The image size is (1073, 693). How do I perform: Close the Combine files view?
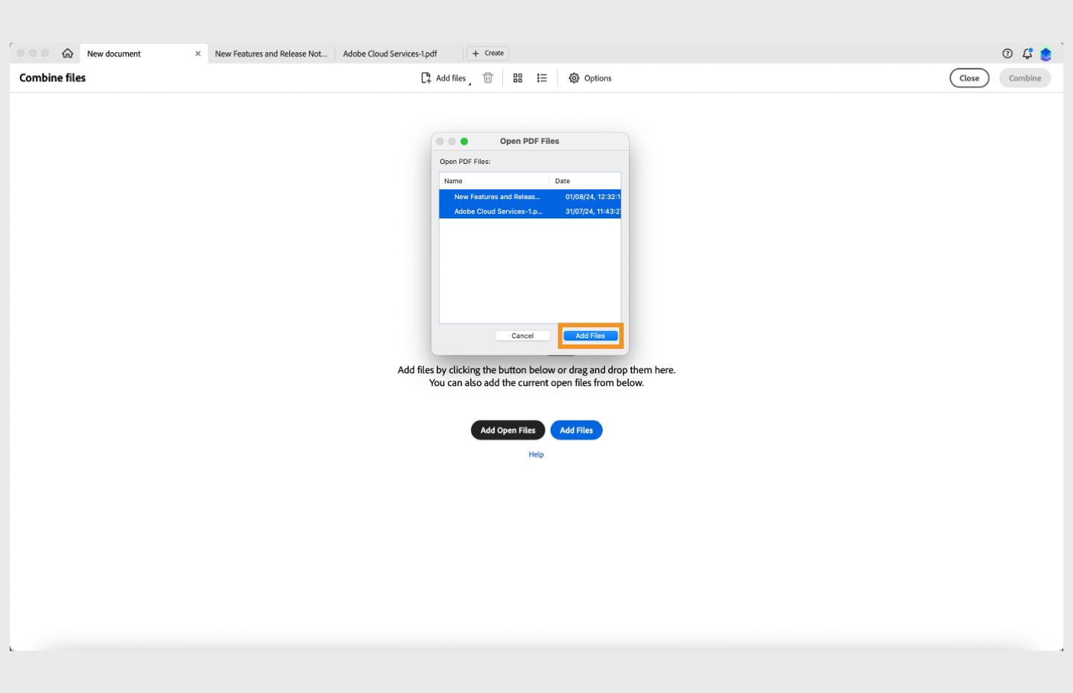(969, 77)
